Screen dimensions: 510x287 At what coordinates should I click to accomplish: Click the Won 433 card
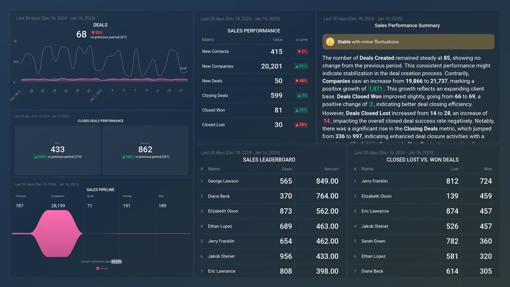coord(58,150)
